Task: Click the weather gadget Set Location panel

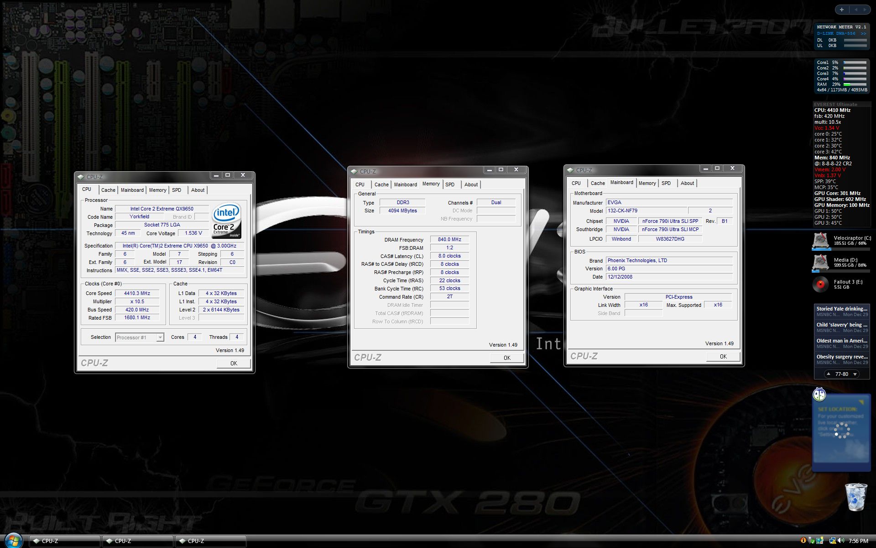Action: coord(841,433)
